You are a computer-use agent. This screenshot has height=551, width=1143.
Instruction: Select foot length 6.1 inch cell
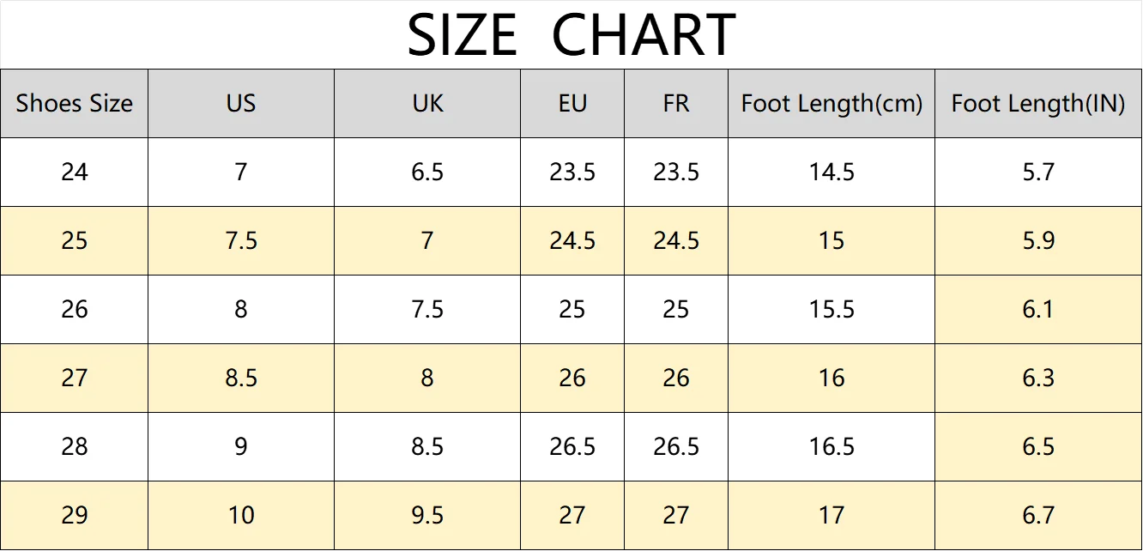click(x=1038, y=310)
